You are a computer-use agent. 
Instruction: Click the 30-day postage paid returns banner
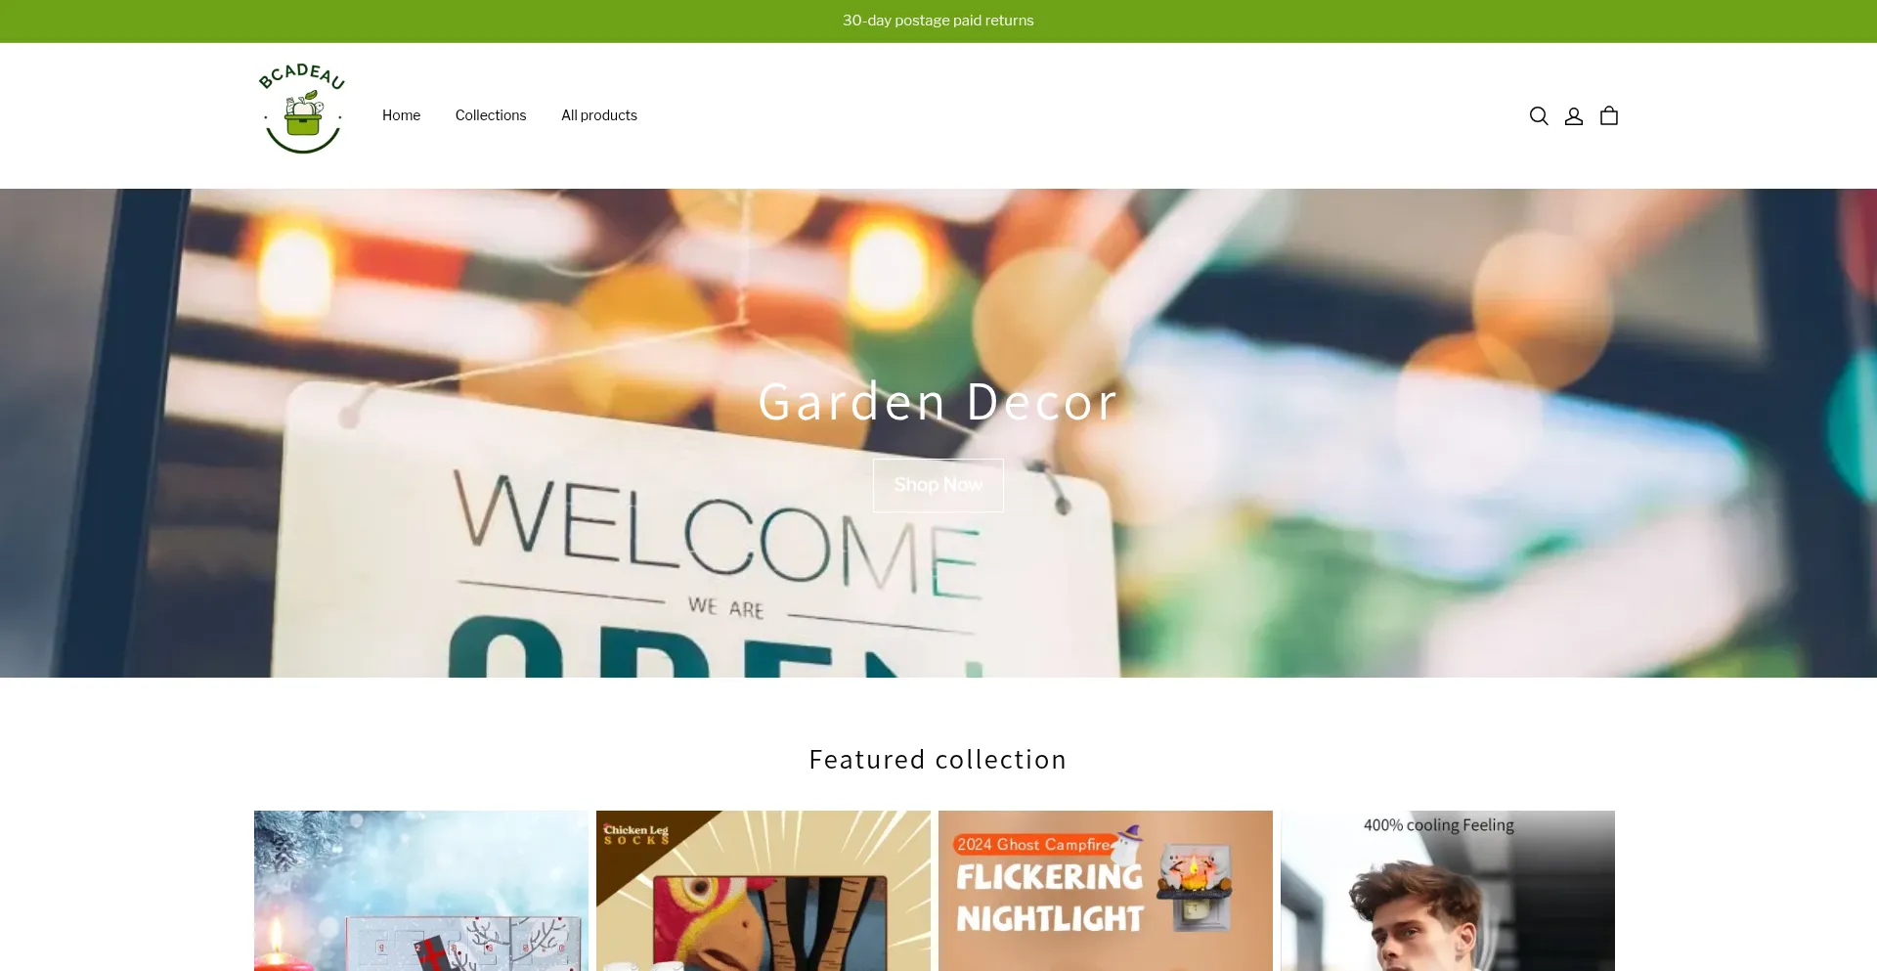coord(938,21)
